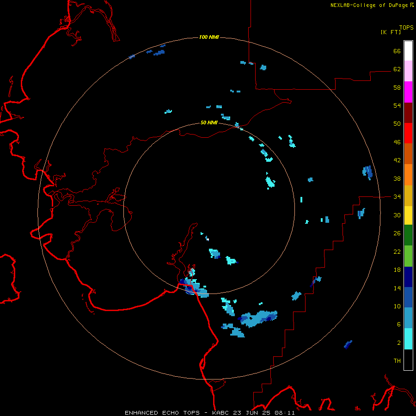Screen dimensions: 416x416
Task: Click the gold (mustard) legend swatch
Action: (408, 196)
